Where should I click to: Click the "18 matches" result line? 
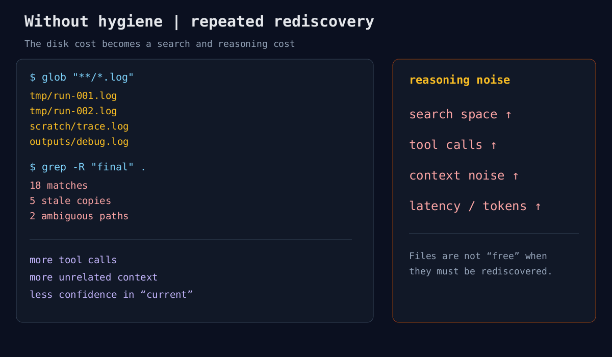click(x=59, y=186)
